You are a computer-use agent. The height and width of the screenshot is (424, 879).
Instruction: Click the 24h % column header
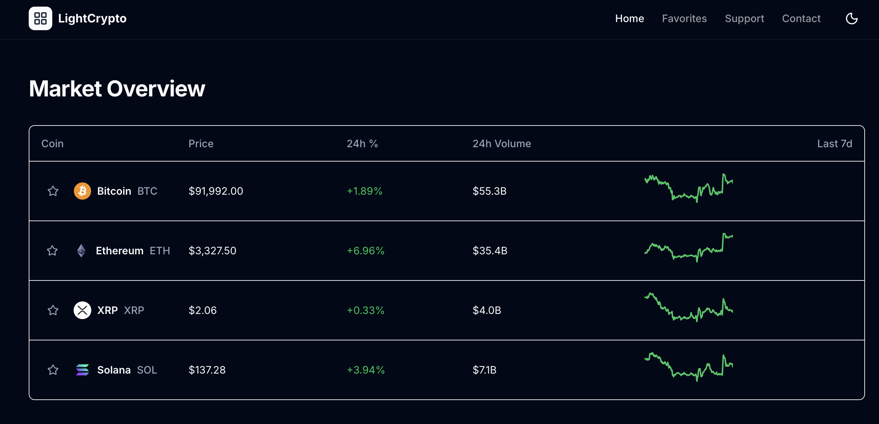[x=362, y=144]
